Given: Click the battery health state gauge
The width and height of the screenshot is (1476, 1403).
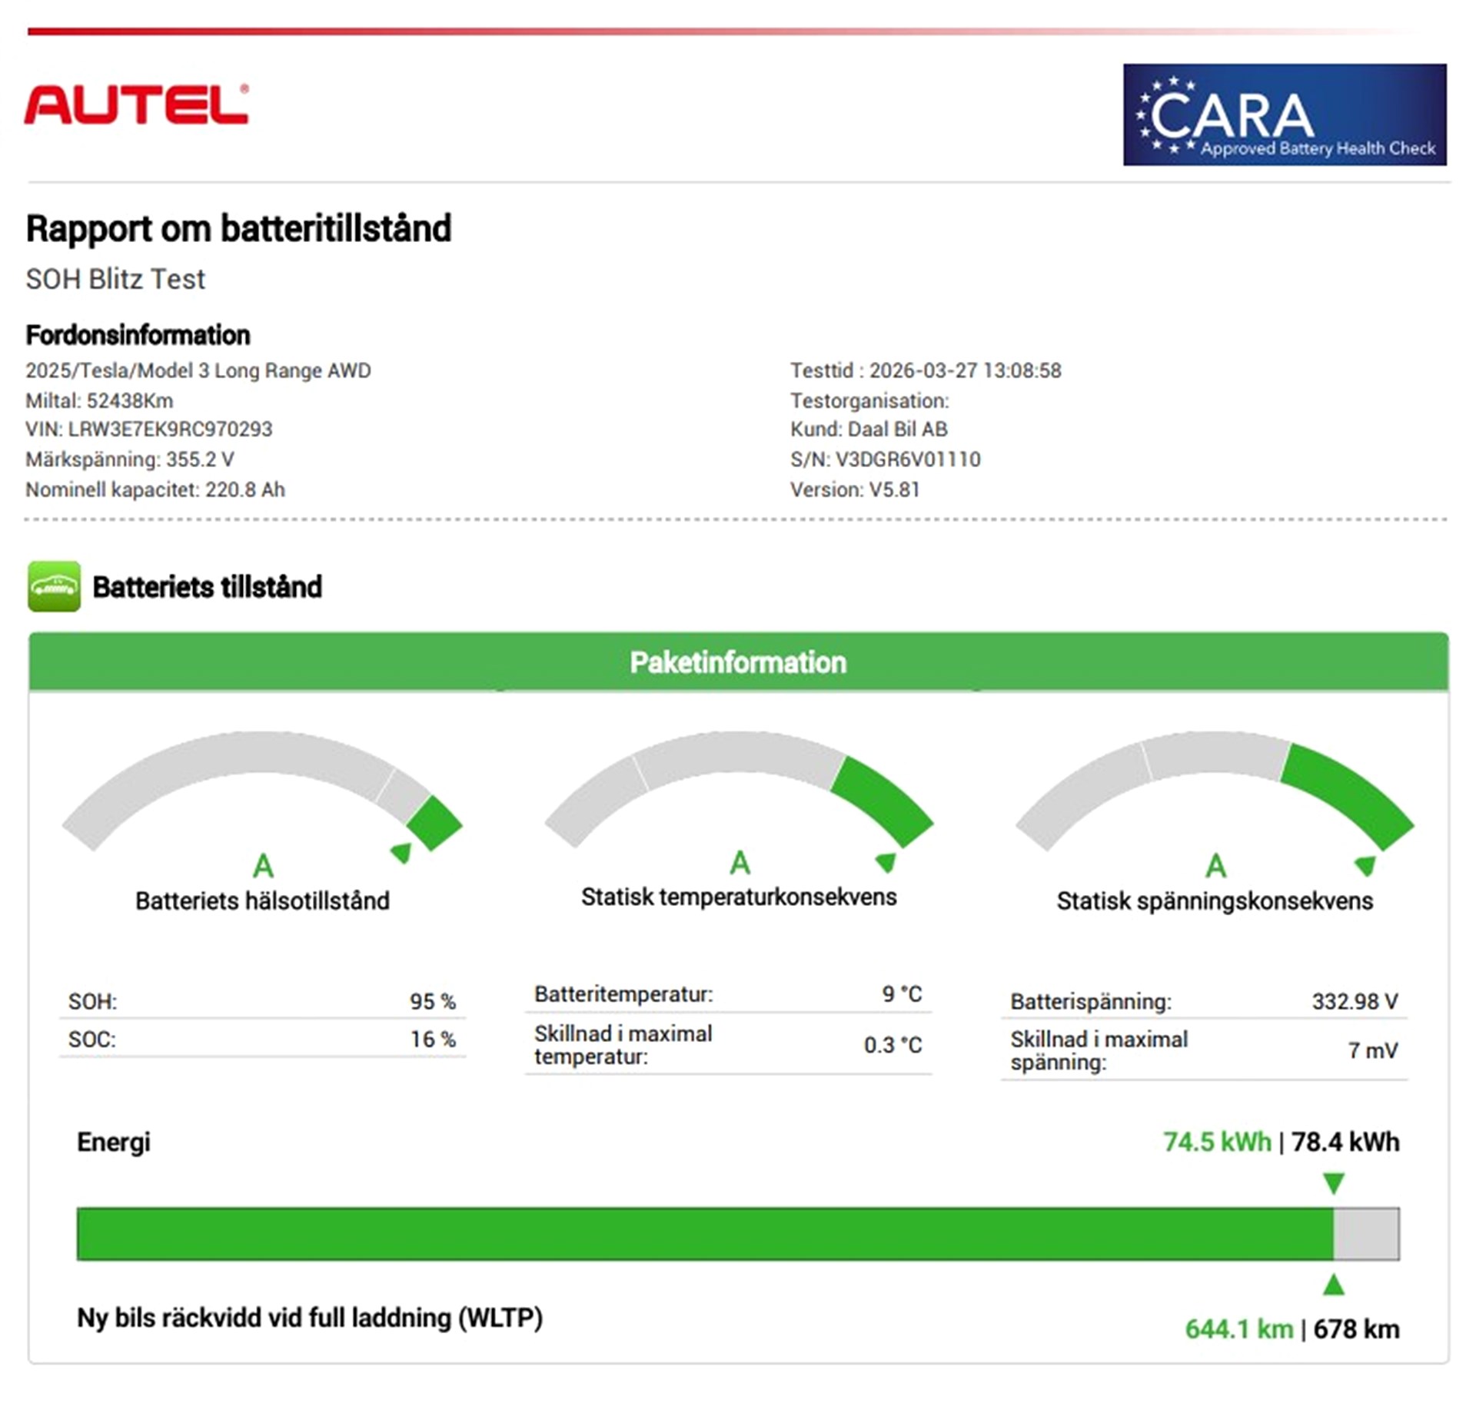Looking at the screenshot, I should 261,795.
